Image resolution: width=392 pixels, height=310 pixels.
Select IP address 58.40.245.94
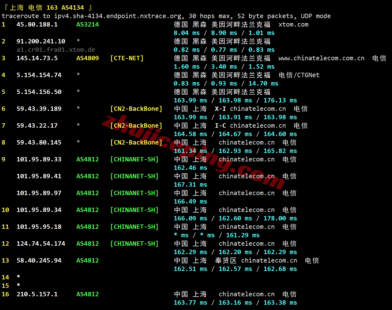[x=39, y=260]
